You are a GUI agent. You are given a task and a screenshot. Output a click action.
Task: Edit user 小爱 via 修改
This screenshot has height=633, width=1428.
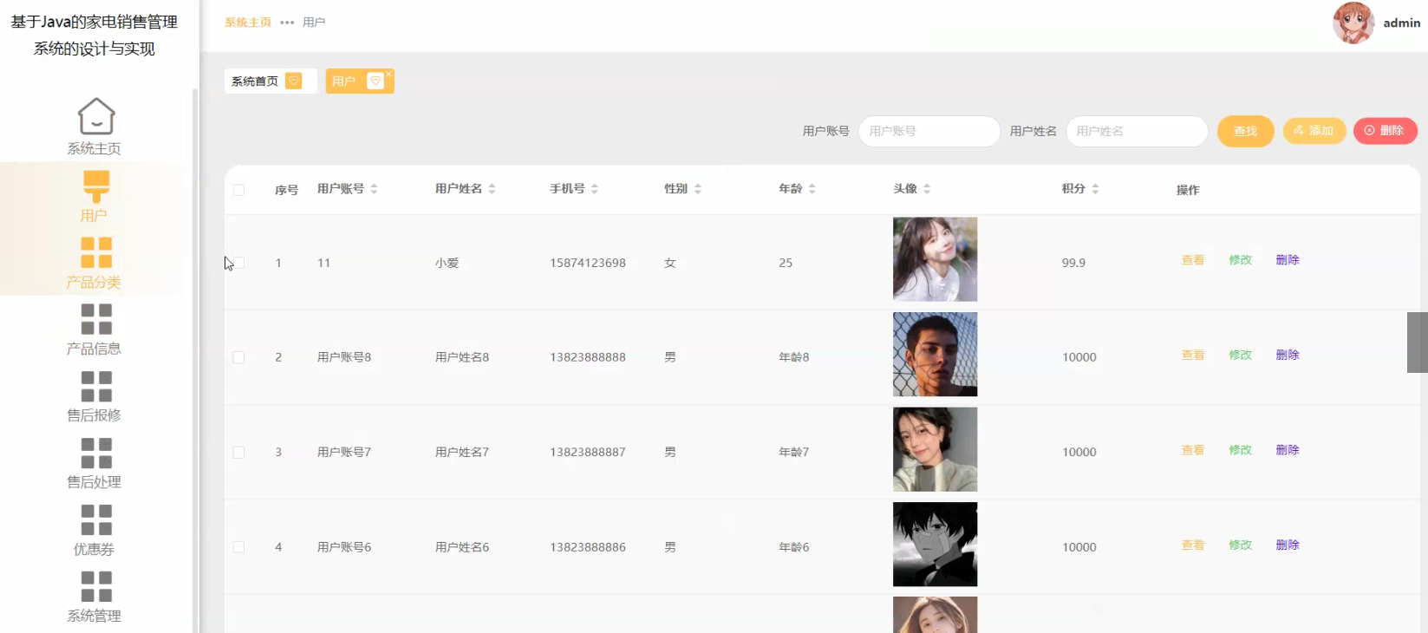(x=1241, y=260)
